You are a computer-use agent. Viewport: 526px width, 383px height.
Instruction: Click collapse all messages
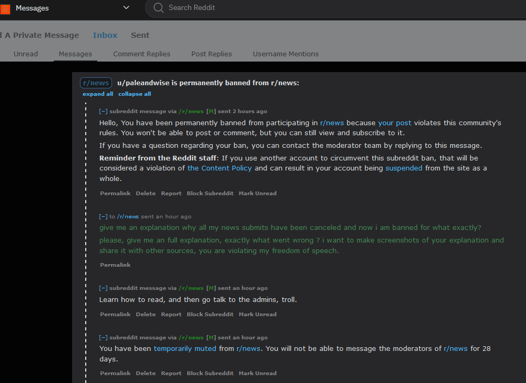point(135,94)
